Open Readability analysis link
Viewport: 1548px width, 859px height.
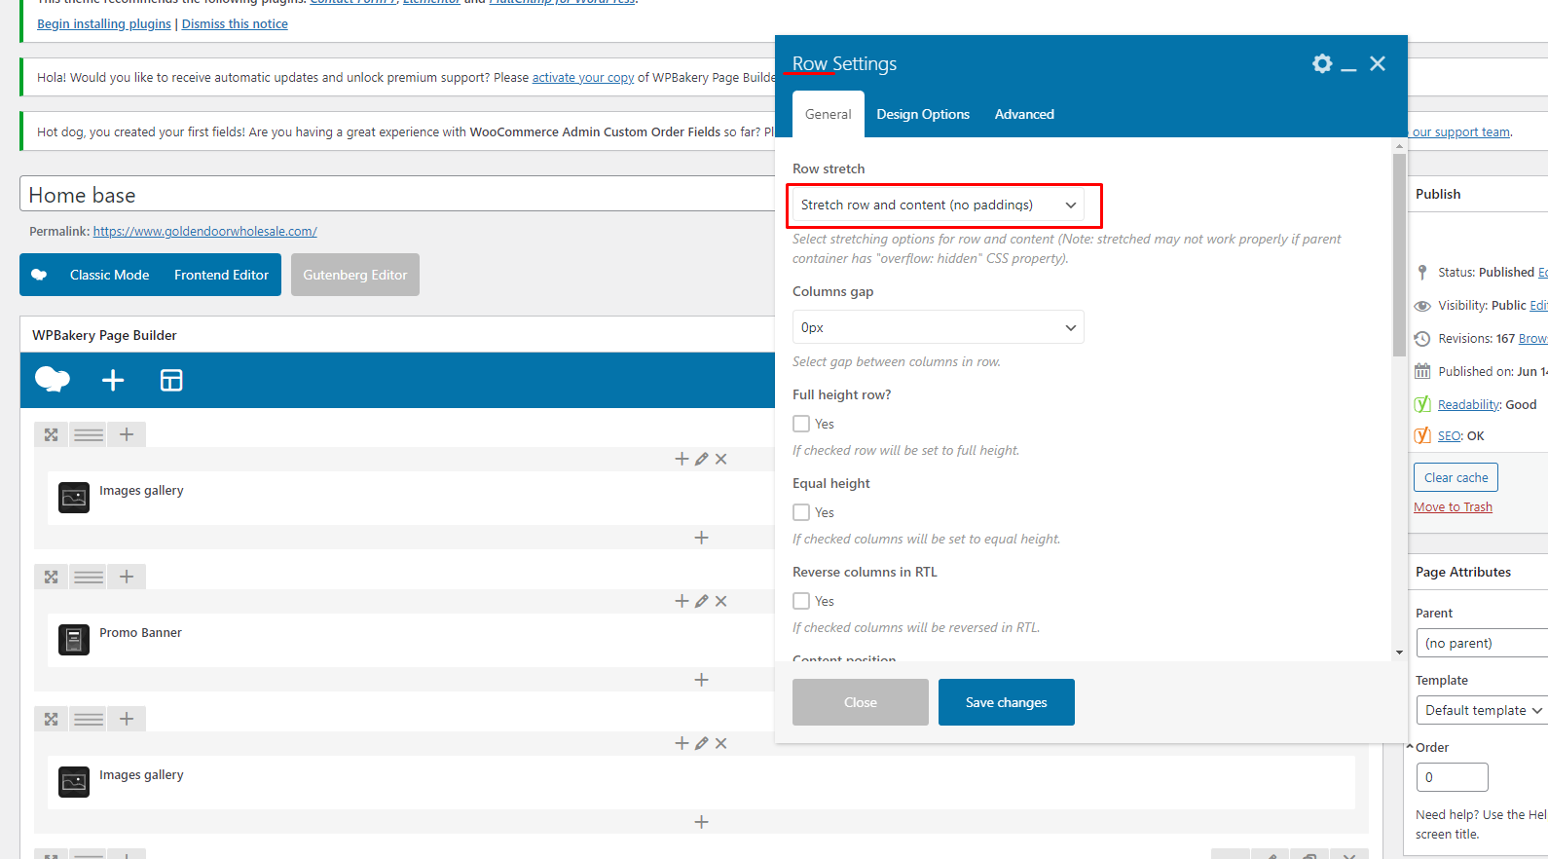point(1469,404)
